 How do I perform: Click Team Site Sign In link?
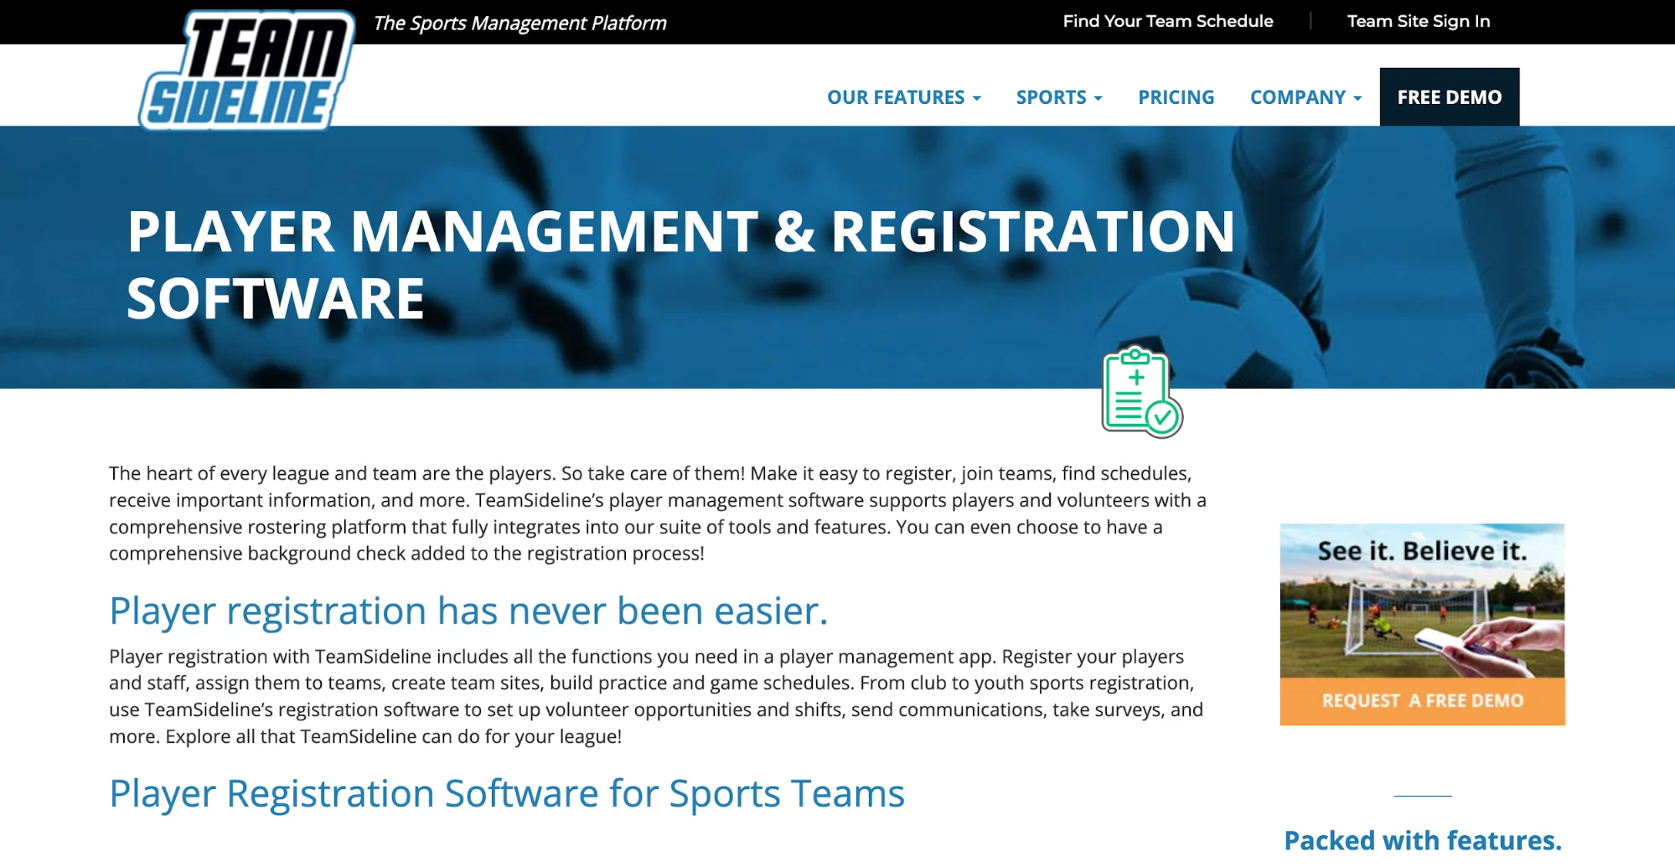pos(1419,21)
